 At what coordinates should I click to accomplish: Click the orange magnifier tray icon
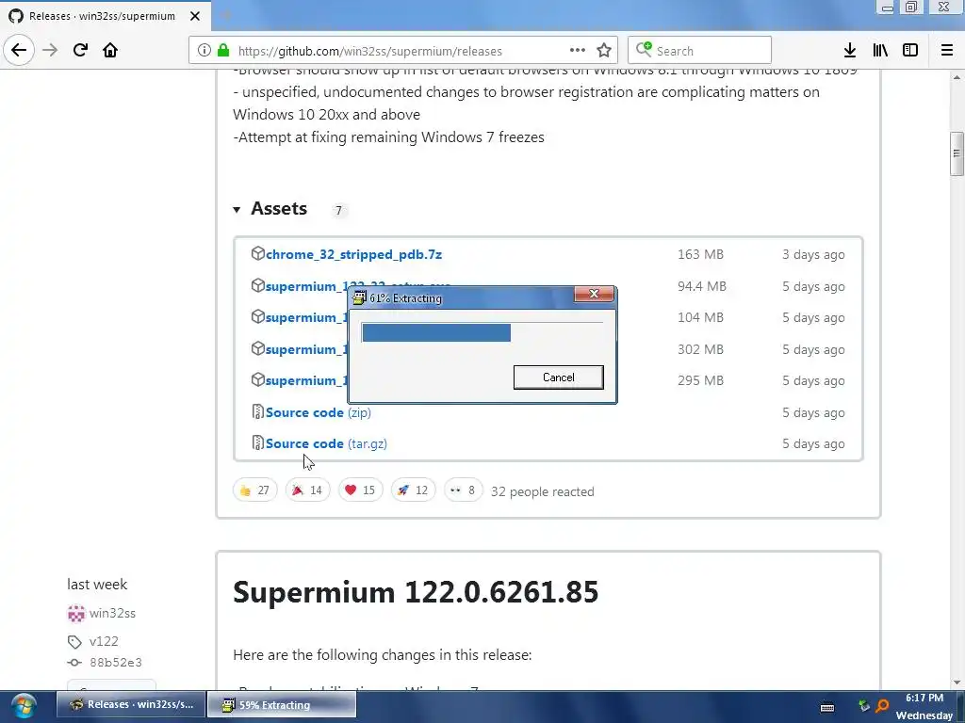point(882,706)
